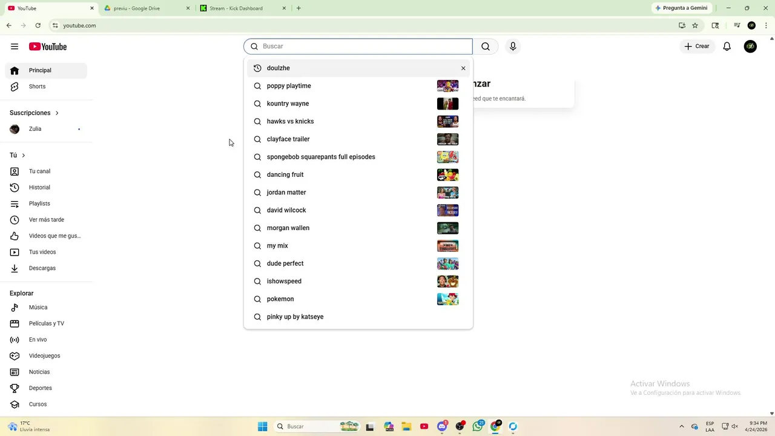
Task: Show hidden system tray icons
Action: click(682, 426)
